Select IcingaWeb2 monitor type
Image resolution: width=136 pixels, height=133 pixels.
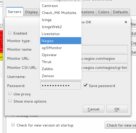(x=61, y=27)
